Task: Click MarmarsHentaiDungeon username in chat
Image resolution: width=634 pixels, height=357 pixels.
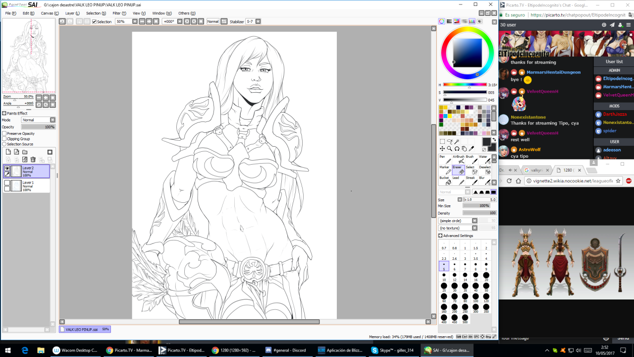Action: coord(553,72)
